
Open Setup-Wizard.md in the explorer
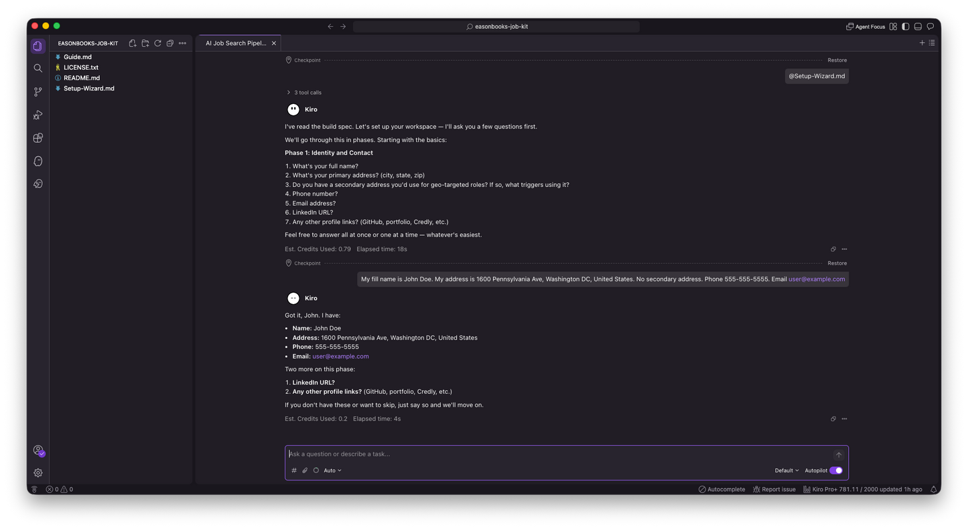pyautogui.click(x=89, y=88)
